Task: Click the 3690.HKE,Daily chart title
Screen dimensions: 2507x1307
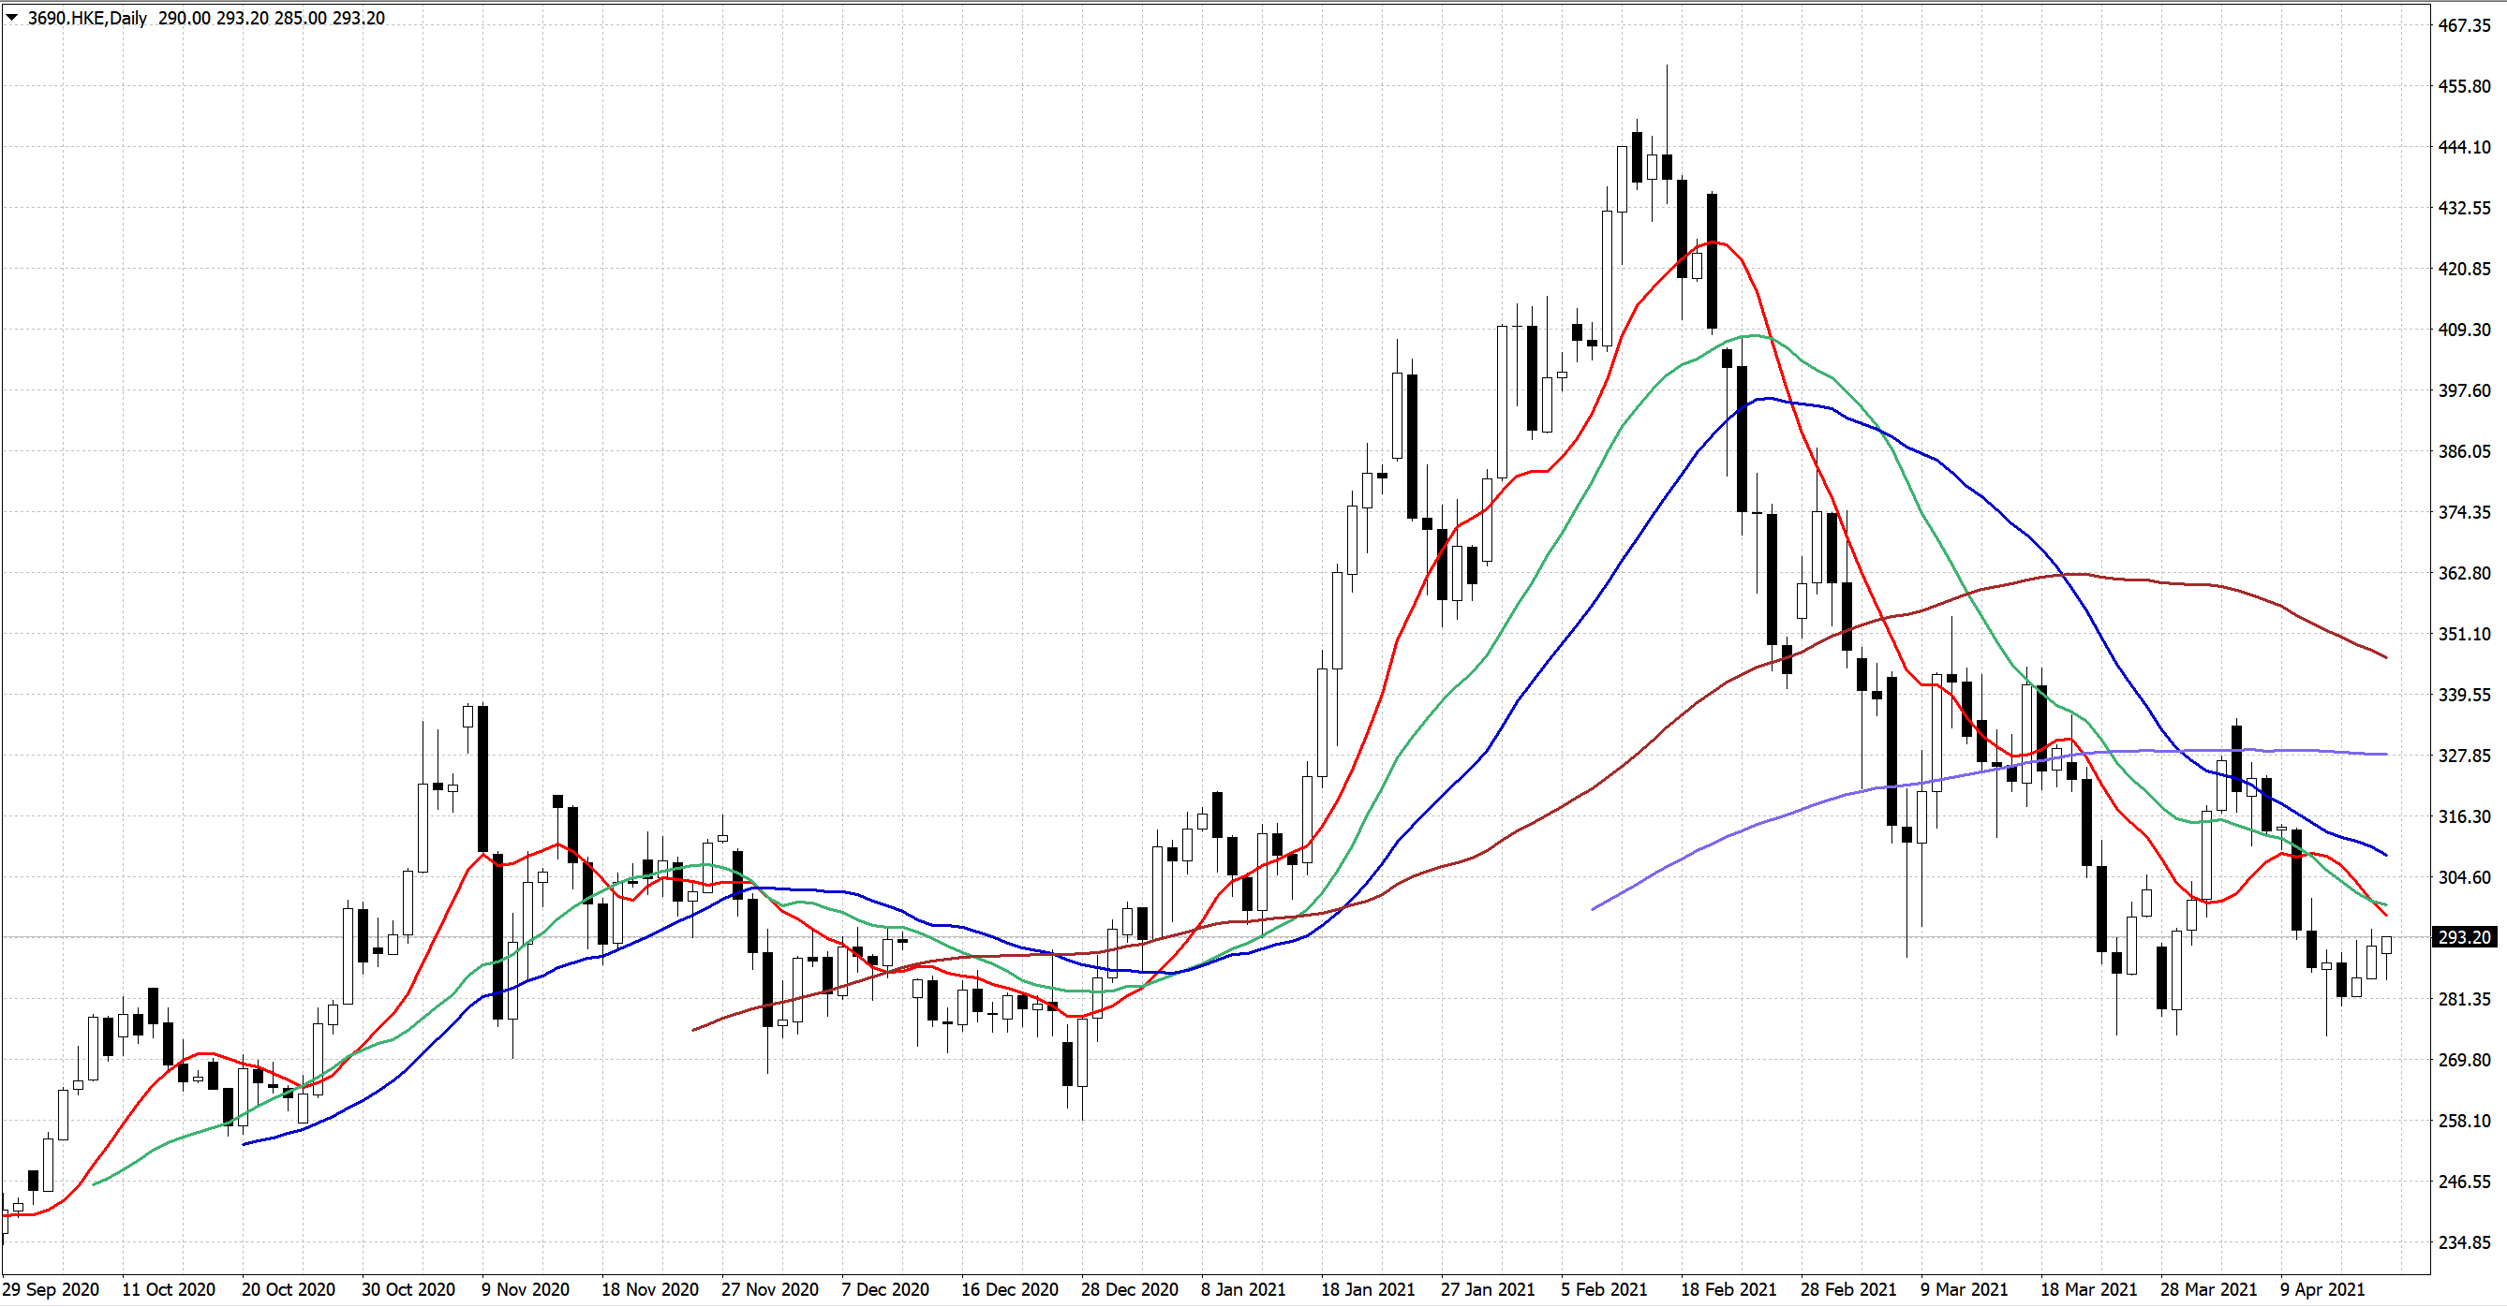Action: pos(87,19)
